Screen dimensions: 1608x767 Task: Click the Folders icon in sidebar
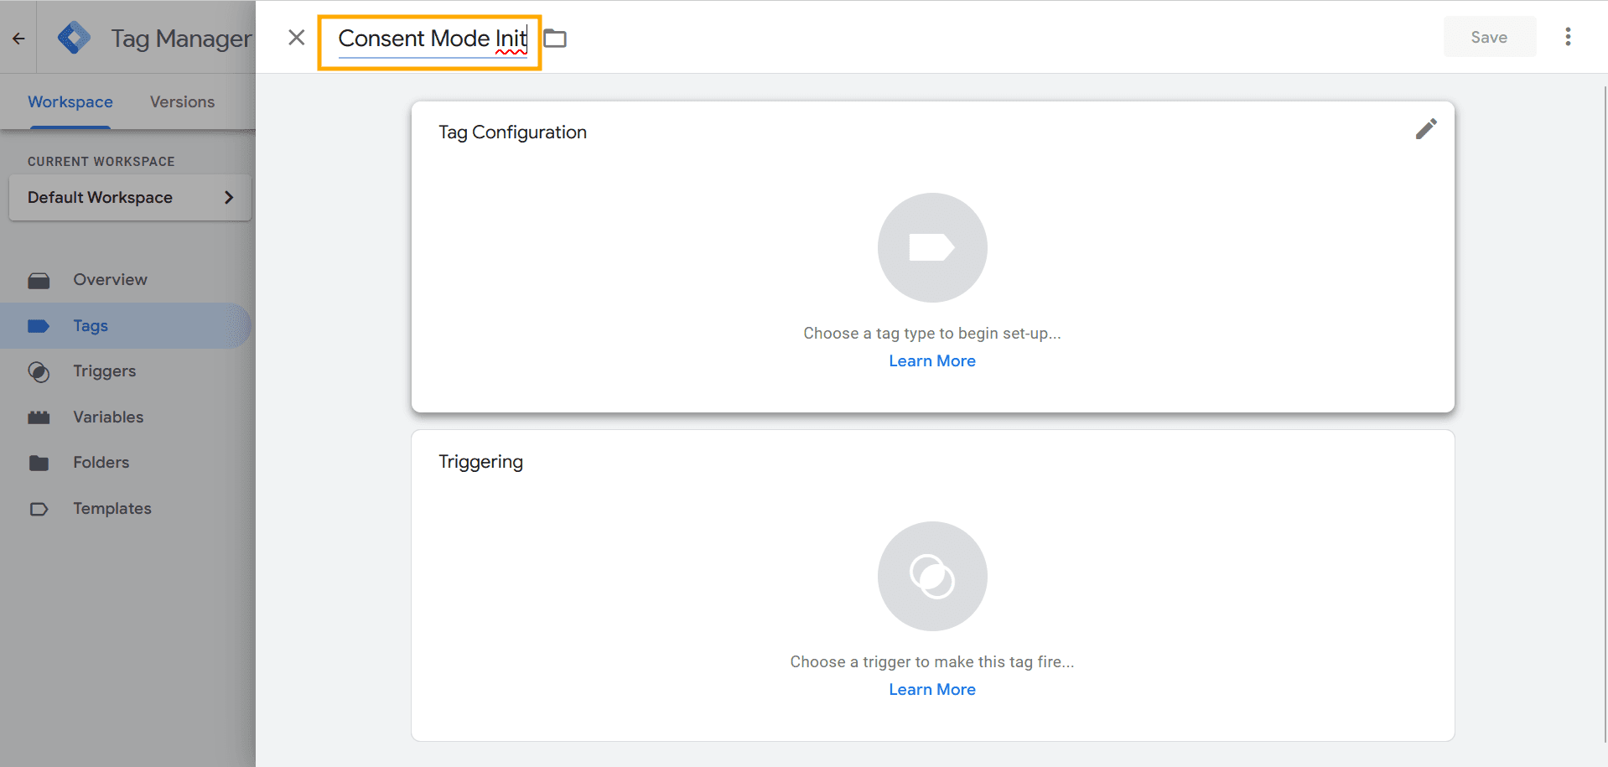(39, 463)
